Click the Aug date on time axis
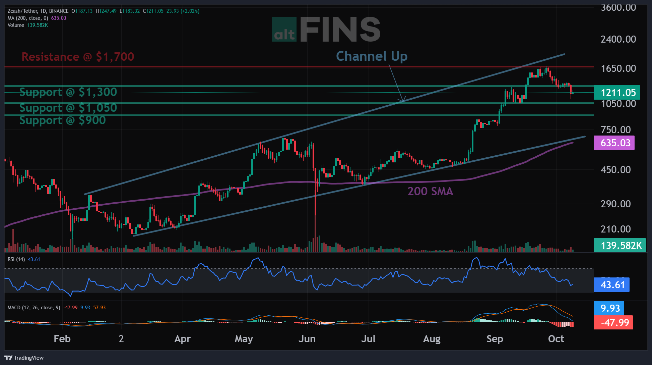 pos(432,339)
